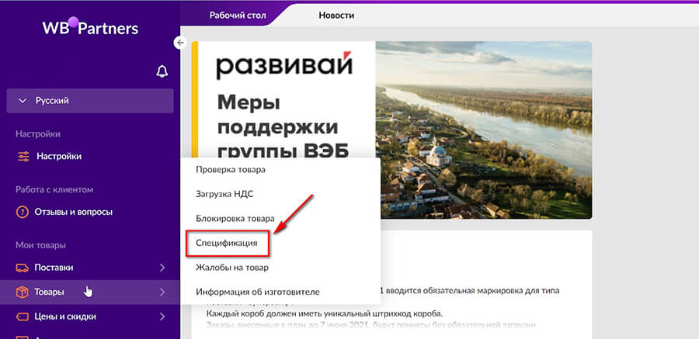Image resolution: width=699 pixels, height=339 pixels.
Task: Select Спецификация from the submenu
Action: [227, 243]
